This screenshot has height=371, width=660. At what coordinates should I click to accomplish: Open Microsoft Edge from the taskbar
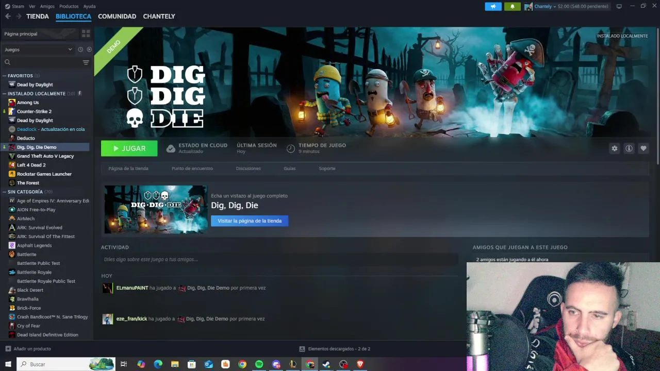(x=158, y=364)
